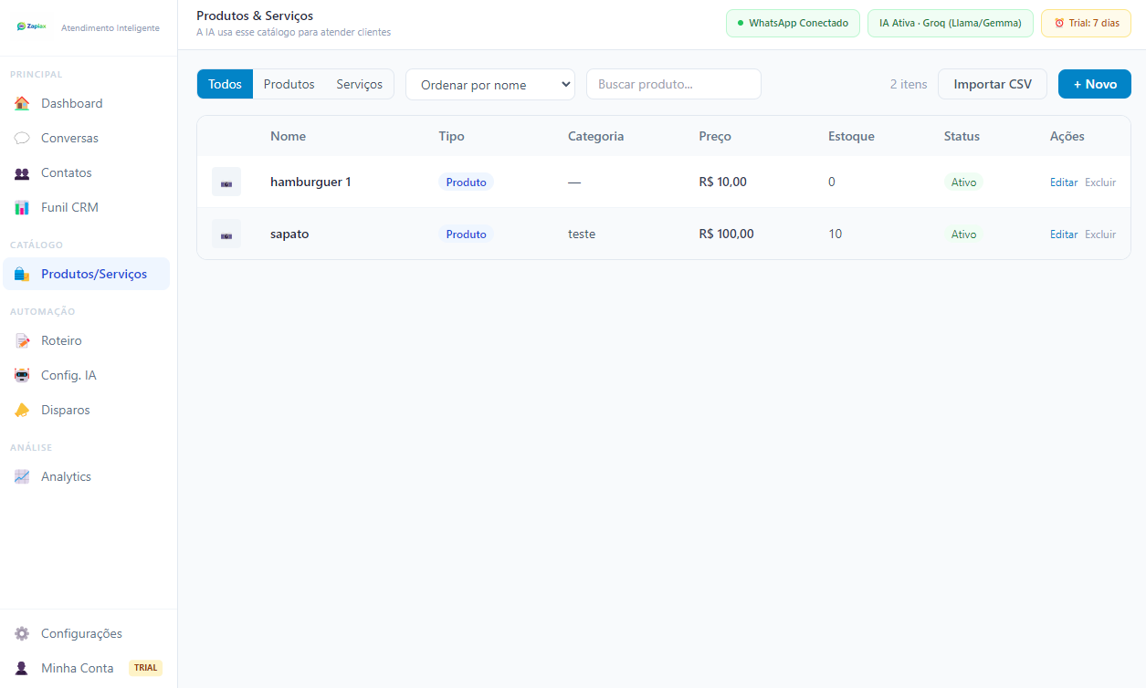
Task: Click Excluir for the sapato product
Action: [1100, 235]
